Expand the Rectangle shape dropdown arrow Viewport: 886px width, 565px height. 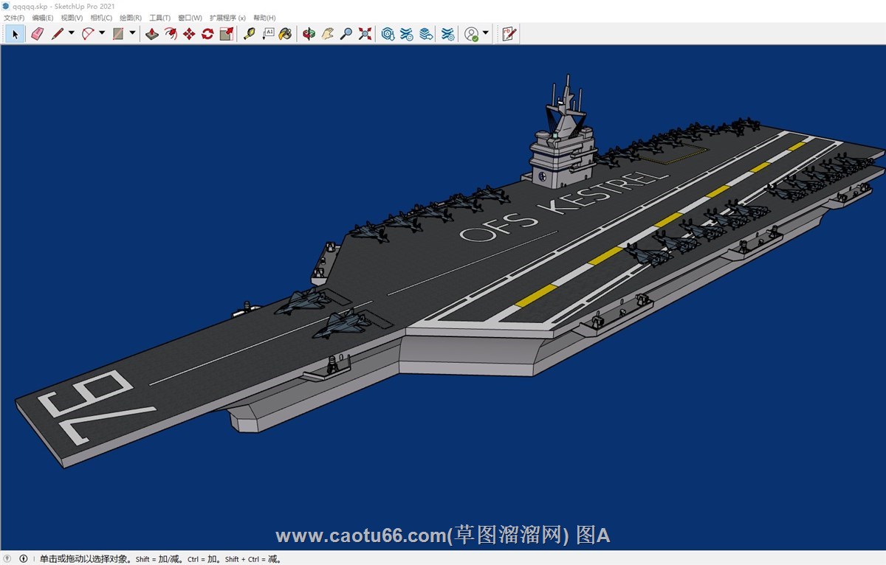click(132, 33)
